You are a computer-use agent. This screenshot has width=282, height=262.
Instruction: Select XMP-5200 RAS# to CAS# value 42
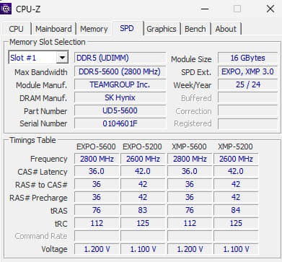[236, 184]
